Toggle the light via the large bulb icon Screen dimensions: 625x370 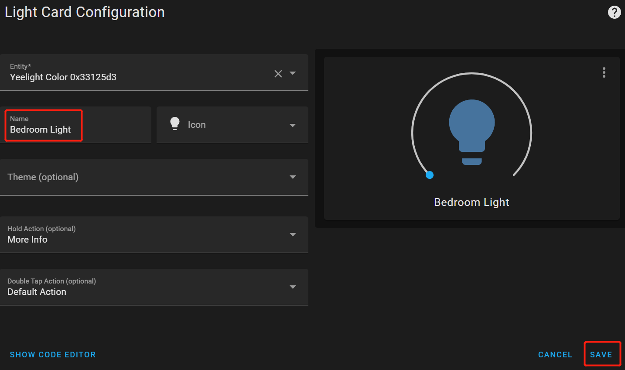472,132
